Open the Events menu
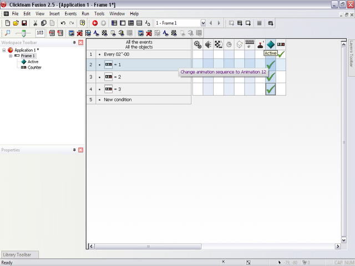Viewport: 355px width, 266px height. (x=70, y=13)
